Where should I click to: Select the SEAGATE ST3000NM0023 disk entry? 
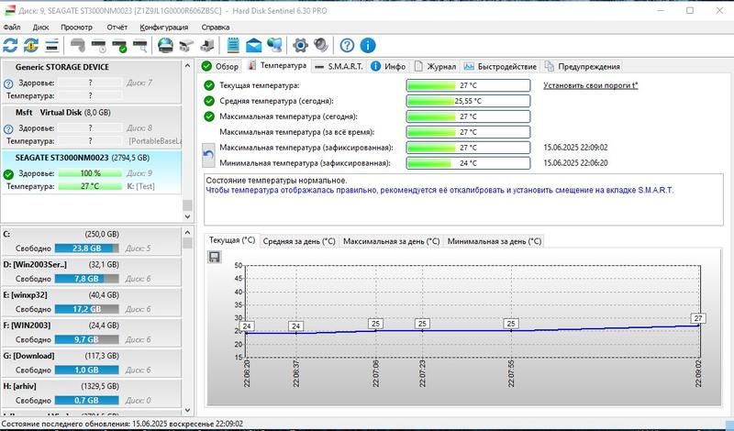pyautogui.click(x=91, y=172)
